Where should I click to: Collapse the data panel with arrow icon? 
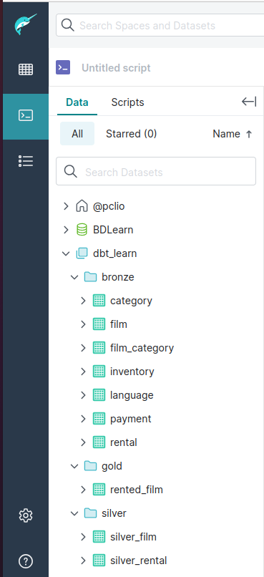[x=249, y=102]
